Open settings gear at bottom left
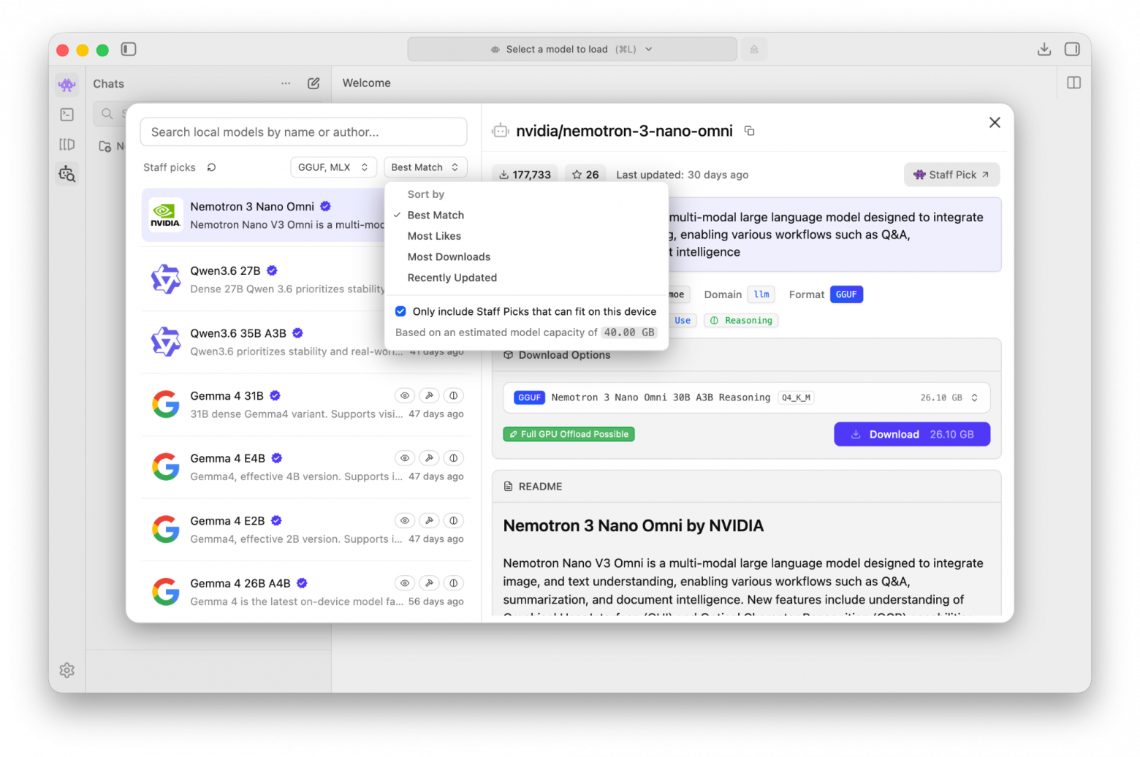 click(x=66, y=670)
